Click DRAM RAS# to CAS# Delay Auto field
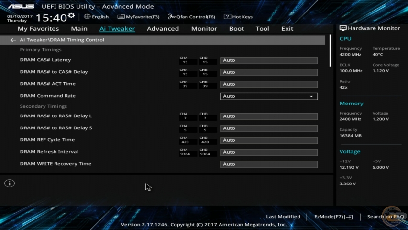The height and width of the screenshot is (230, 408). point(269,72)
